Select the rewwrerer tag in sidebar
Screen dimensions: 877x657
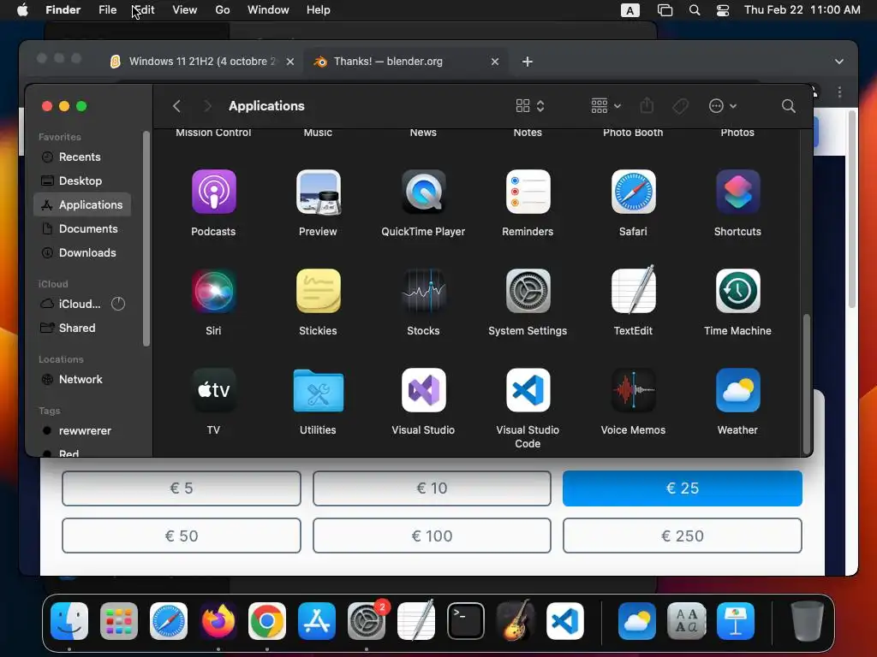pos(82,431)
